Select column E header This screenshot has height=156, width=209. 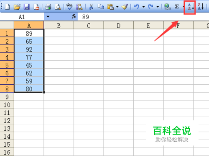pyautogui.click(x=148, y=25)
